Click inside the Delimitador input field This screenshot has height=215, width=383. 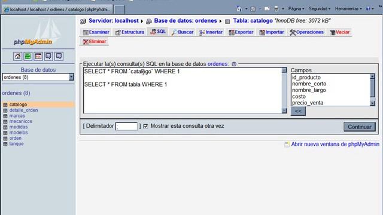[126, 126]
